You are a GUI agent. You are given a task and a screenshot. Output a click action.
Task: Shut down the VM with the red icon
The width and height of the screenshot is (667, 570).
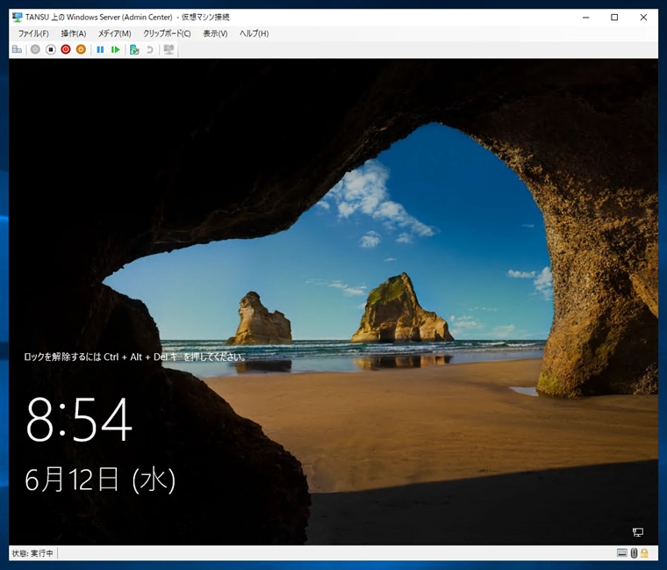66,49
